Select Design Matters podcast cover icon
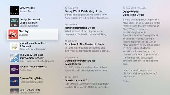This screenshot has height=95, width=170. point(14,22)
